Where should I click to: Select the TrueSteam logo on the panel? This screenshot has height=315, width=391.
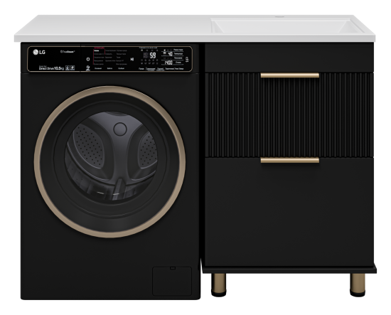pyautogui.click(x=68, y=52)
